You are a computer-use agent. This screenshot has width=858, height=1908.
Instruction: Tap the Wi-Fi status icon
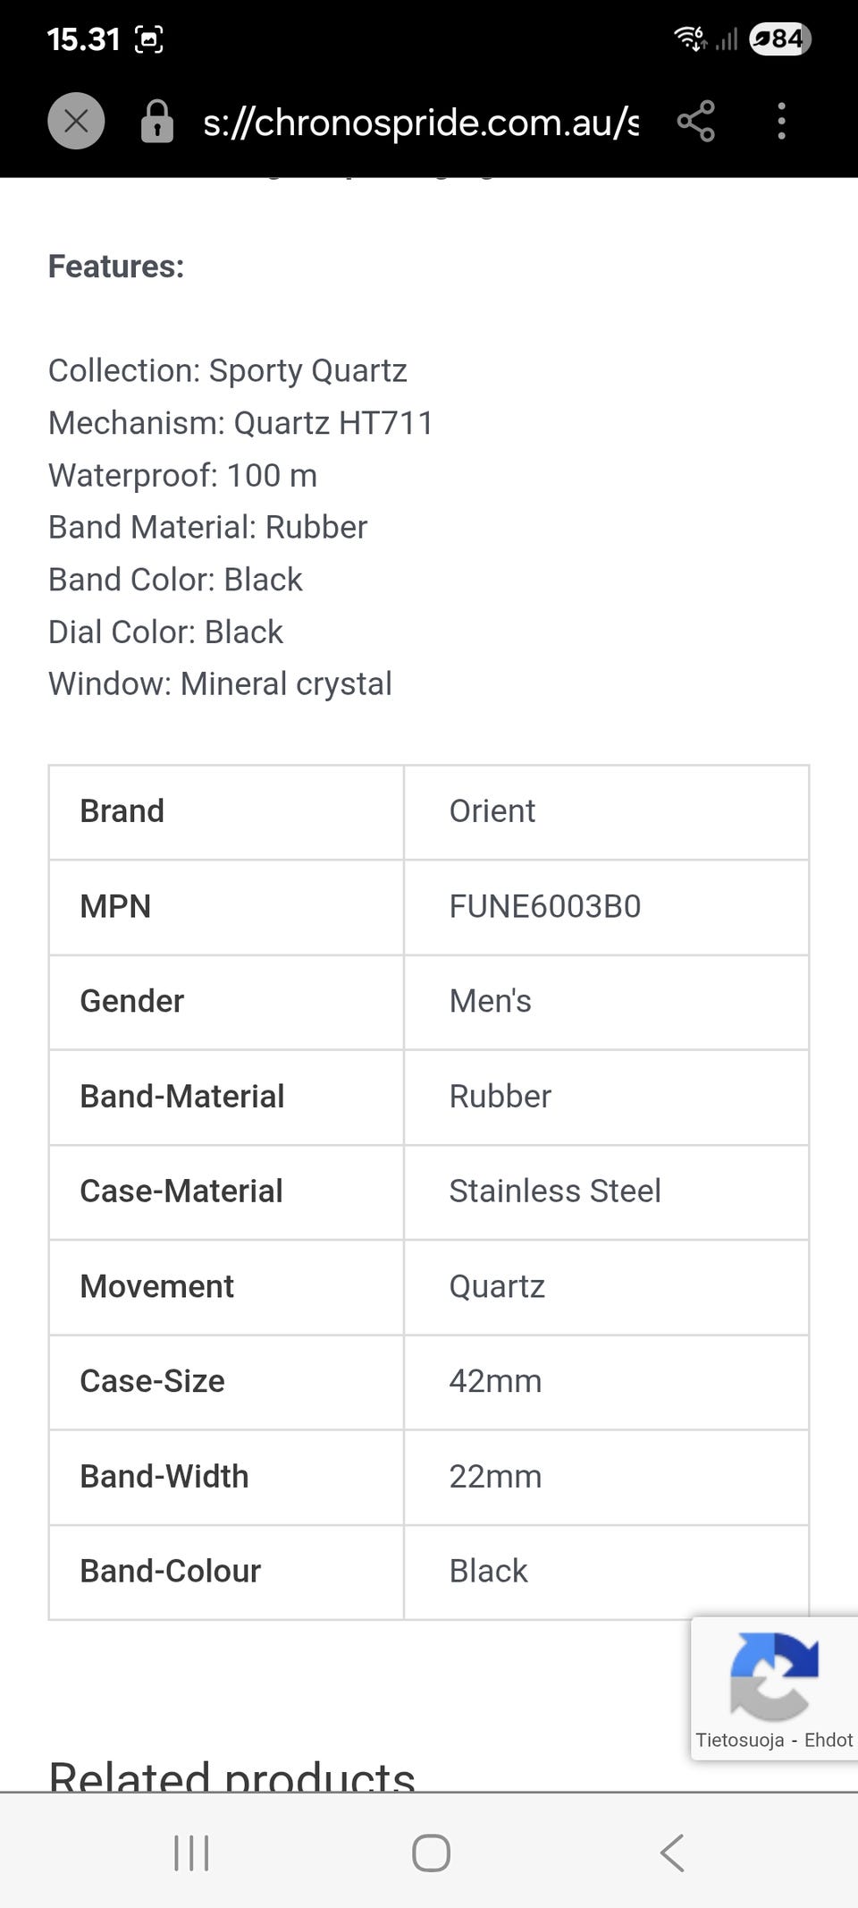[691, 39]
